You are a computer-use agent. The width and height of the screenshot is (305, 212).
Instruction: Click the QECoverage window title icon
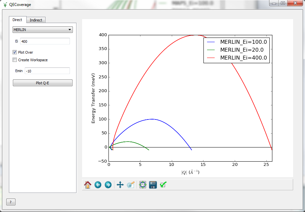(5, 5)
